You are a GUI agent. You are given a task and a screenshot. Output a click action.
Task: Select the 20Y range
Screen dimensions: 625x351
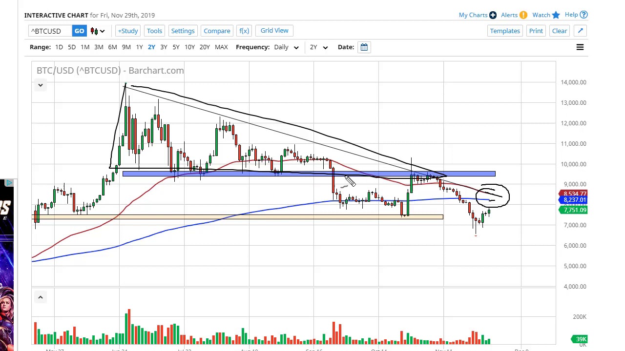(x=205, y=47)
